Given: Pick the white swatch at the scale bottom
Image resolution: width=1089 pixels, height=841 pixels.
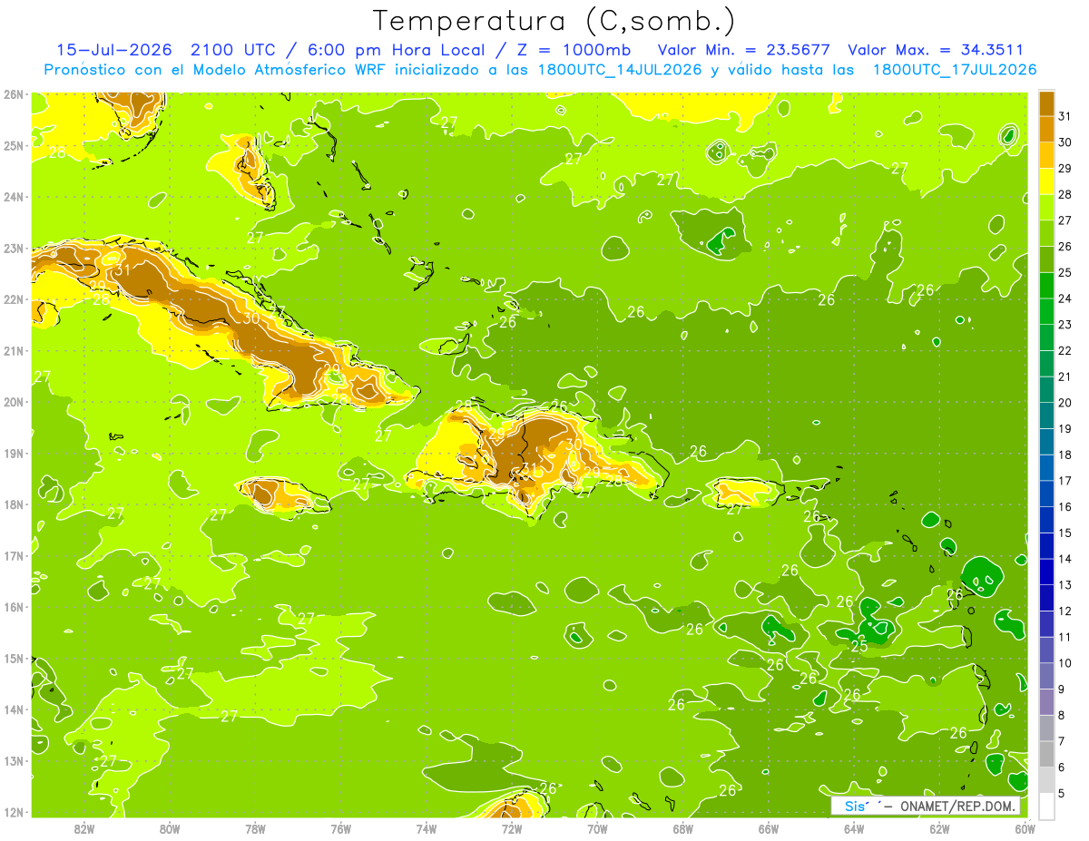Looking at the screenshot, I should pyautogui.click(x=1046, y=806).
